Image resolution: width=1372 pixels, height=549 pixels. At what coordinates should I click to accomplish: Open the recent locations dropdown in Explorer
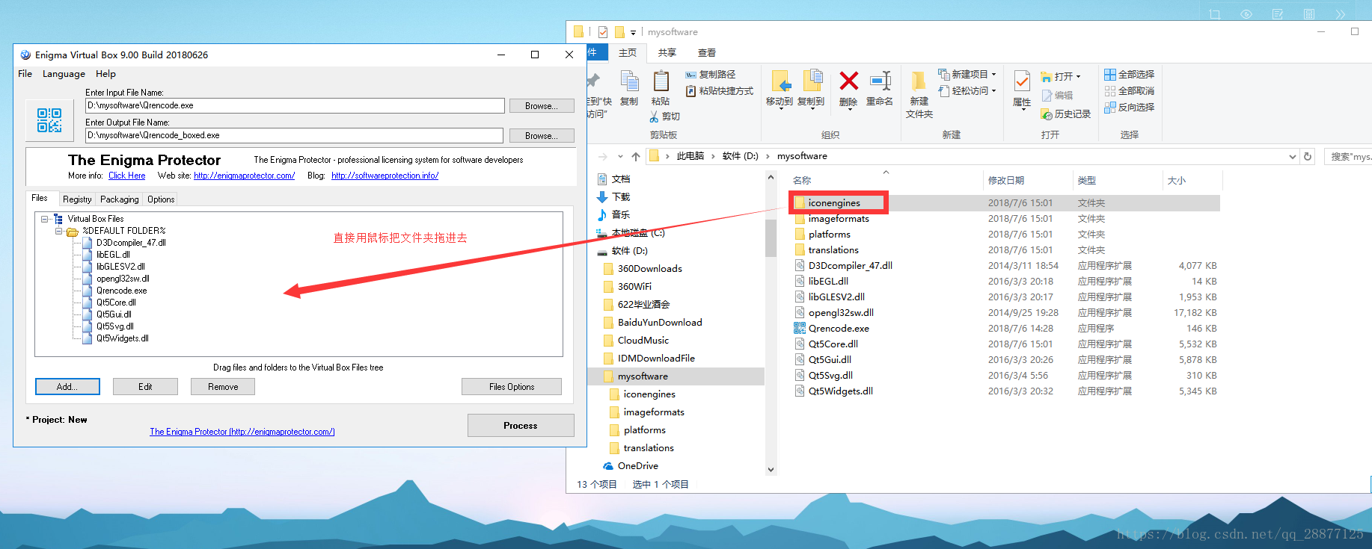620,156
